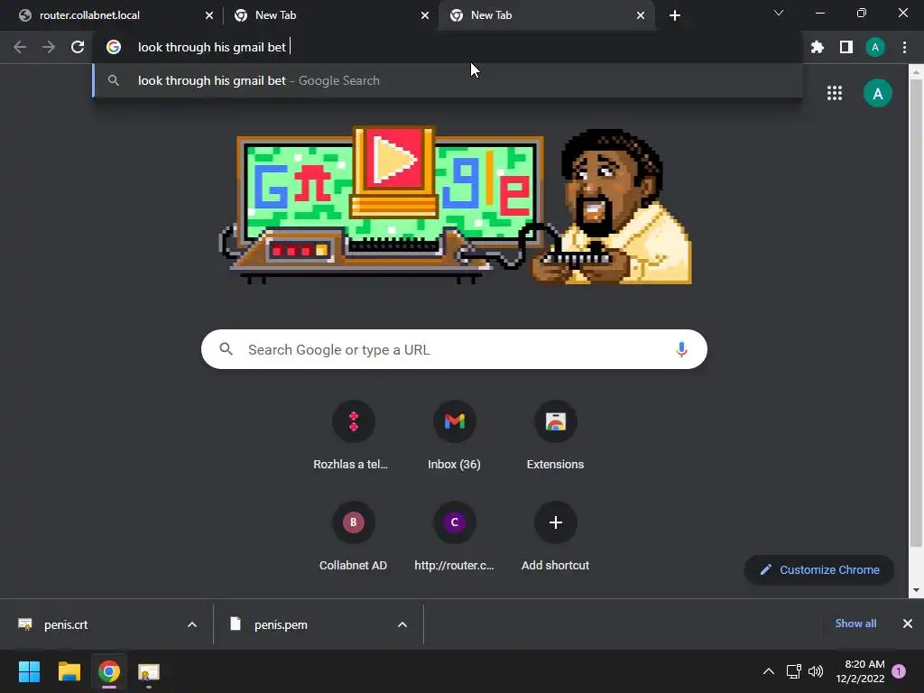Open the tab search dropdown chevron
The image size is (924, 693).
779,13
